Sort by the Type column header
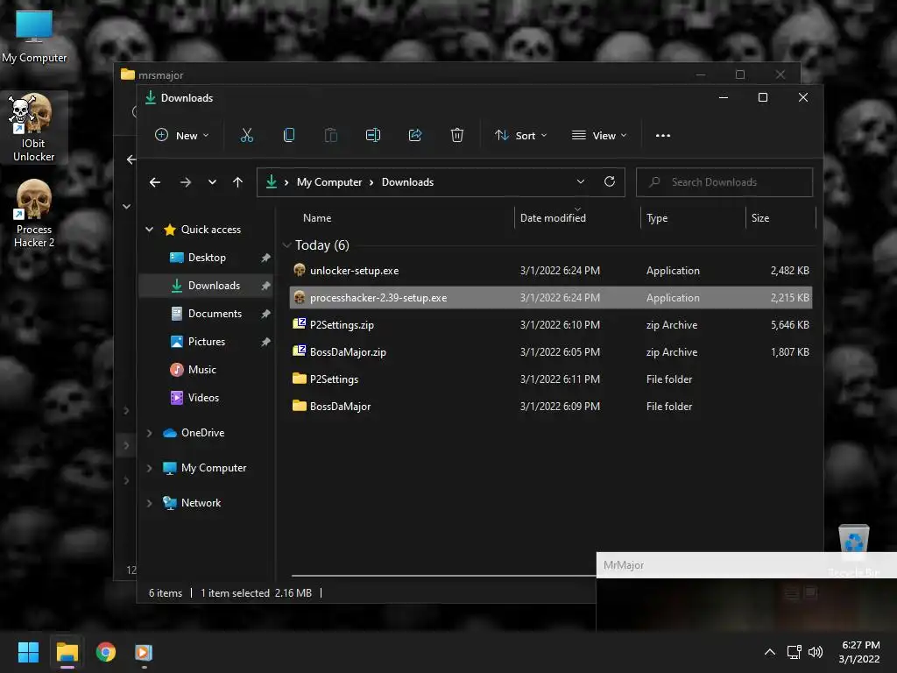Screen dimensions: 897x673 pos(657,218)
